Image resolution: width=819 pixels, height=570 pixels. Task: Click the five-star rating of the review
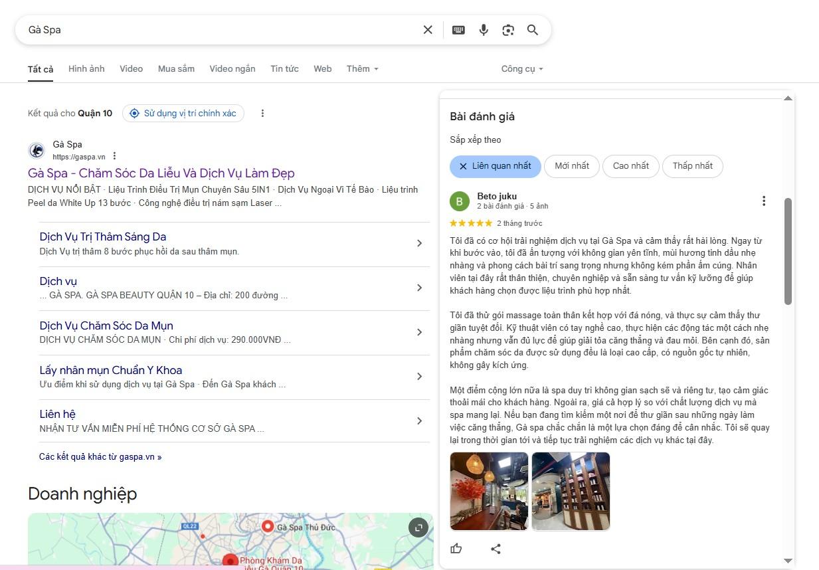(x=471, y=223)
